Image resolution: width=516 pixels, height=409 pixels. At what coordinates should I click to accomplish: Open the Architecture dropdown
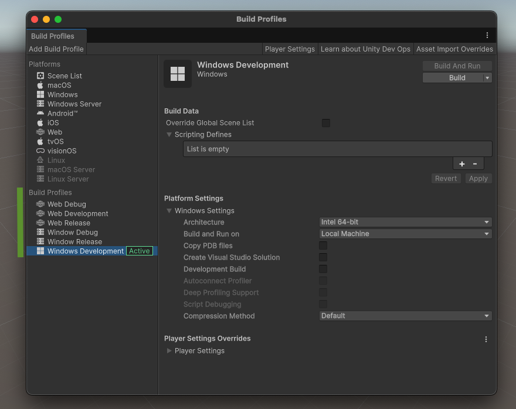(405, 222)
